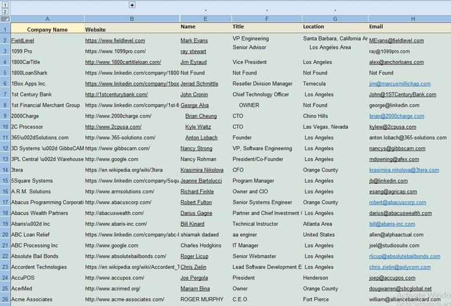
Task: Select cell containing Technical Instructor
Action: (267, 224)
